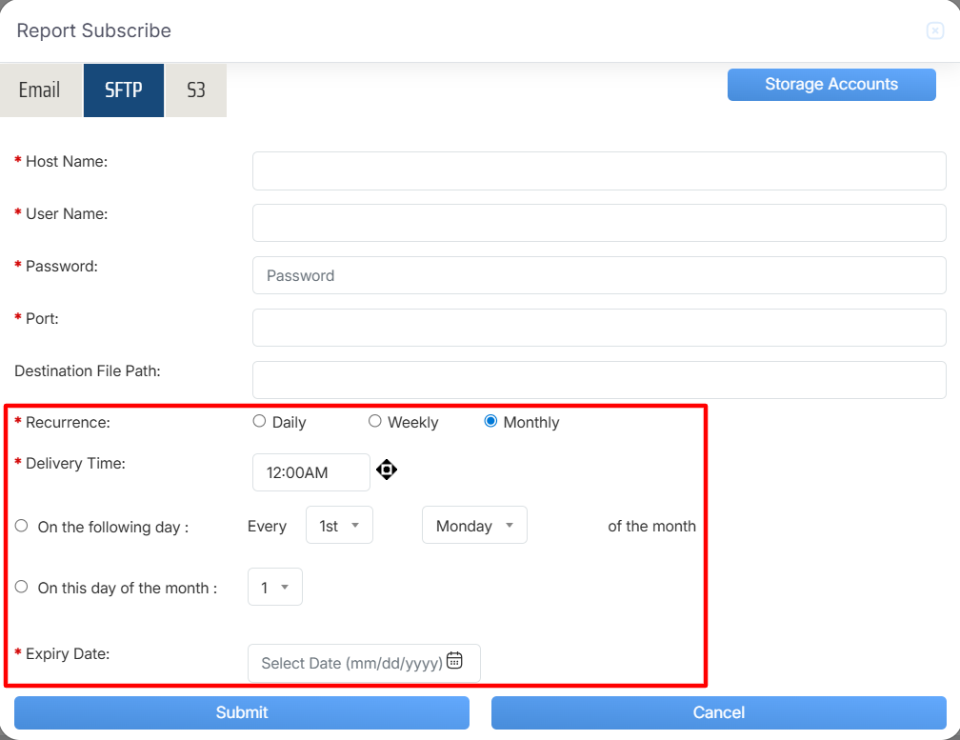
Task: Click the Delivery Time 12:00AM field
Action: tap(310, 472)
